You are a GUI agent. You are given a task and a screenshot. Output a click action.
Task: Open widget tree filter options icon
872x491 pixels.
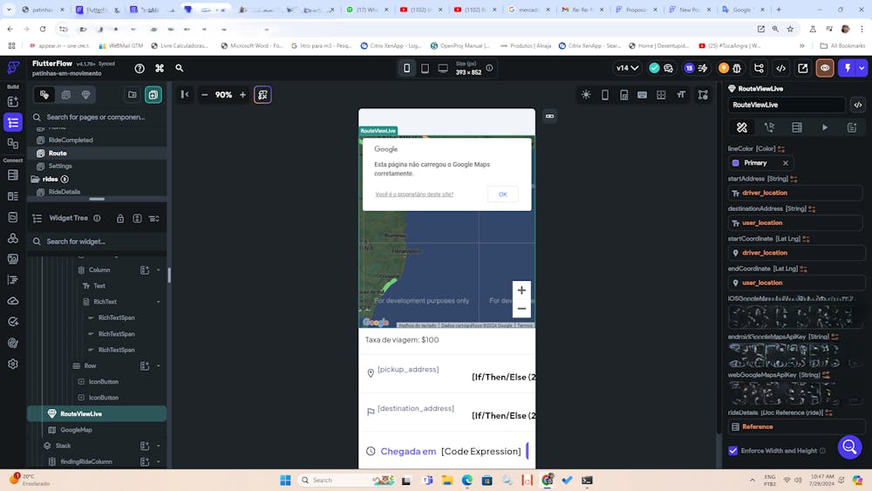154,219
